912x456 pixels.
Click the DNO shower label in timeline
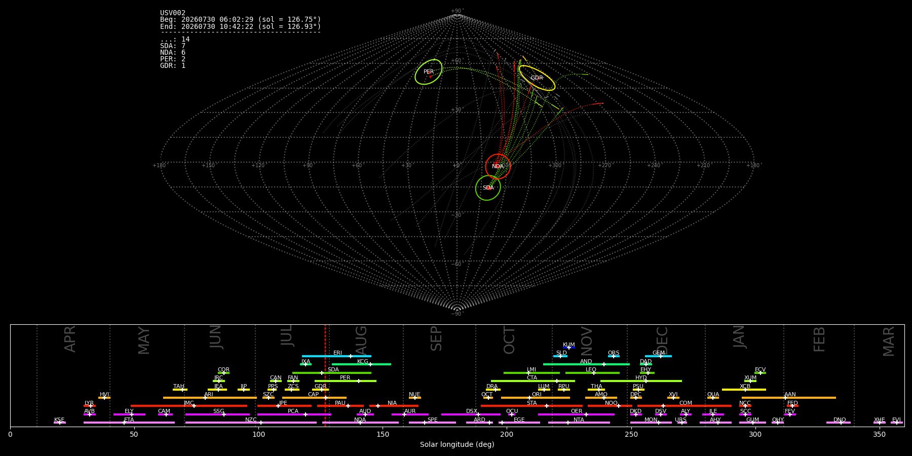pos(840,420)
